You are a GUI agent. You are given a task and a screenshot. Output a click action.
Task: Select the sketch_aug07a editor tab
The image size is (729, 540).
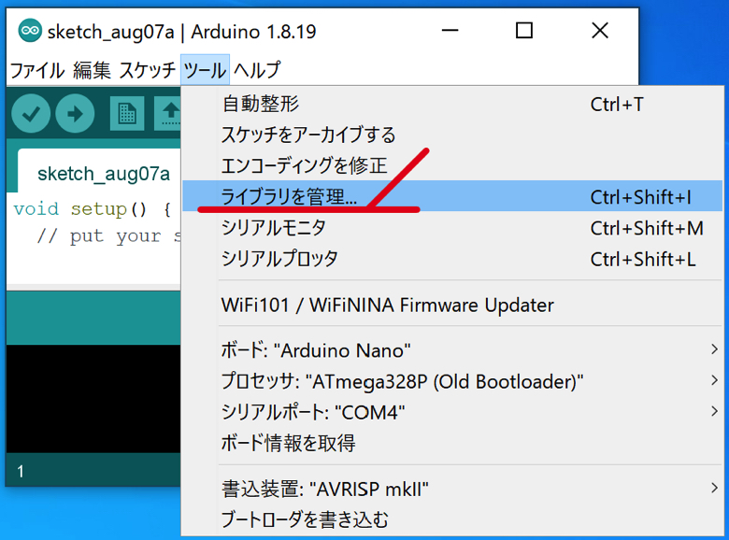tap(99, 171)
